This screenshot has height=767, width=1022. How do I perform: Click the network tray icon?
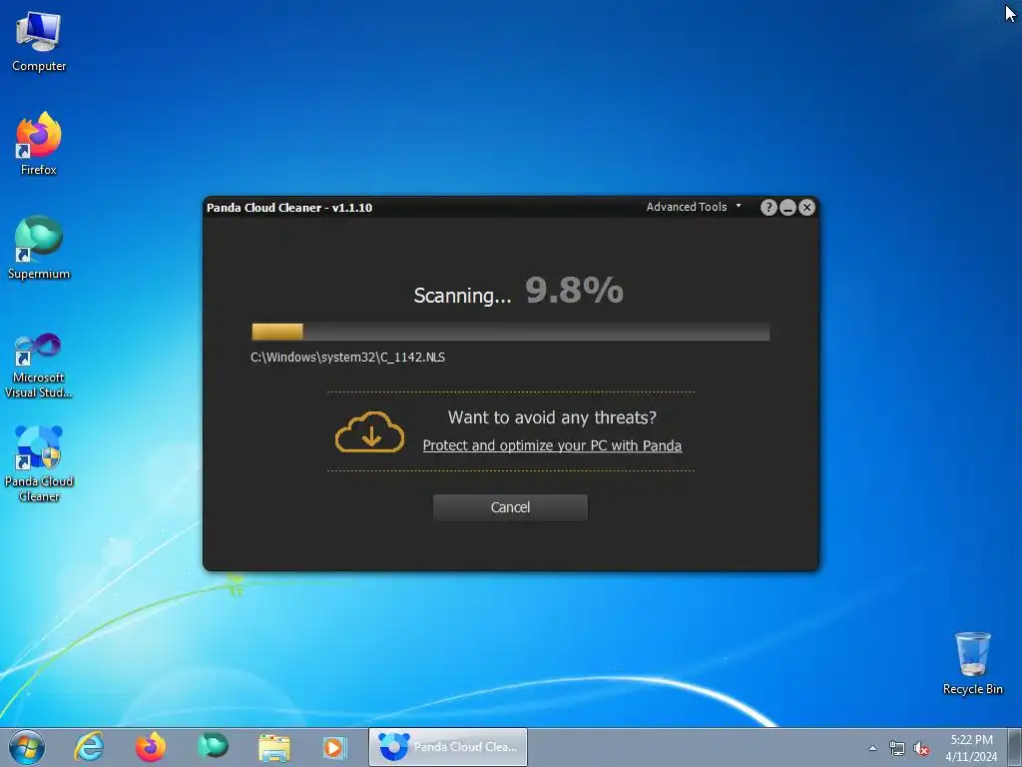pos(897,749)
